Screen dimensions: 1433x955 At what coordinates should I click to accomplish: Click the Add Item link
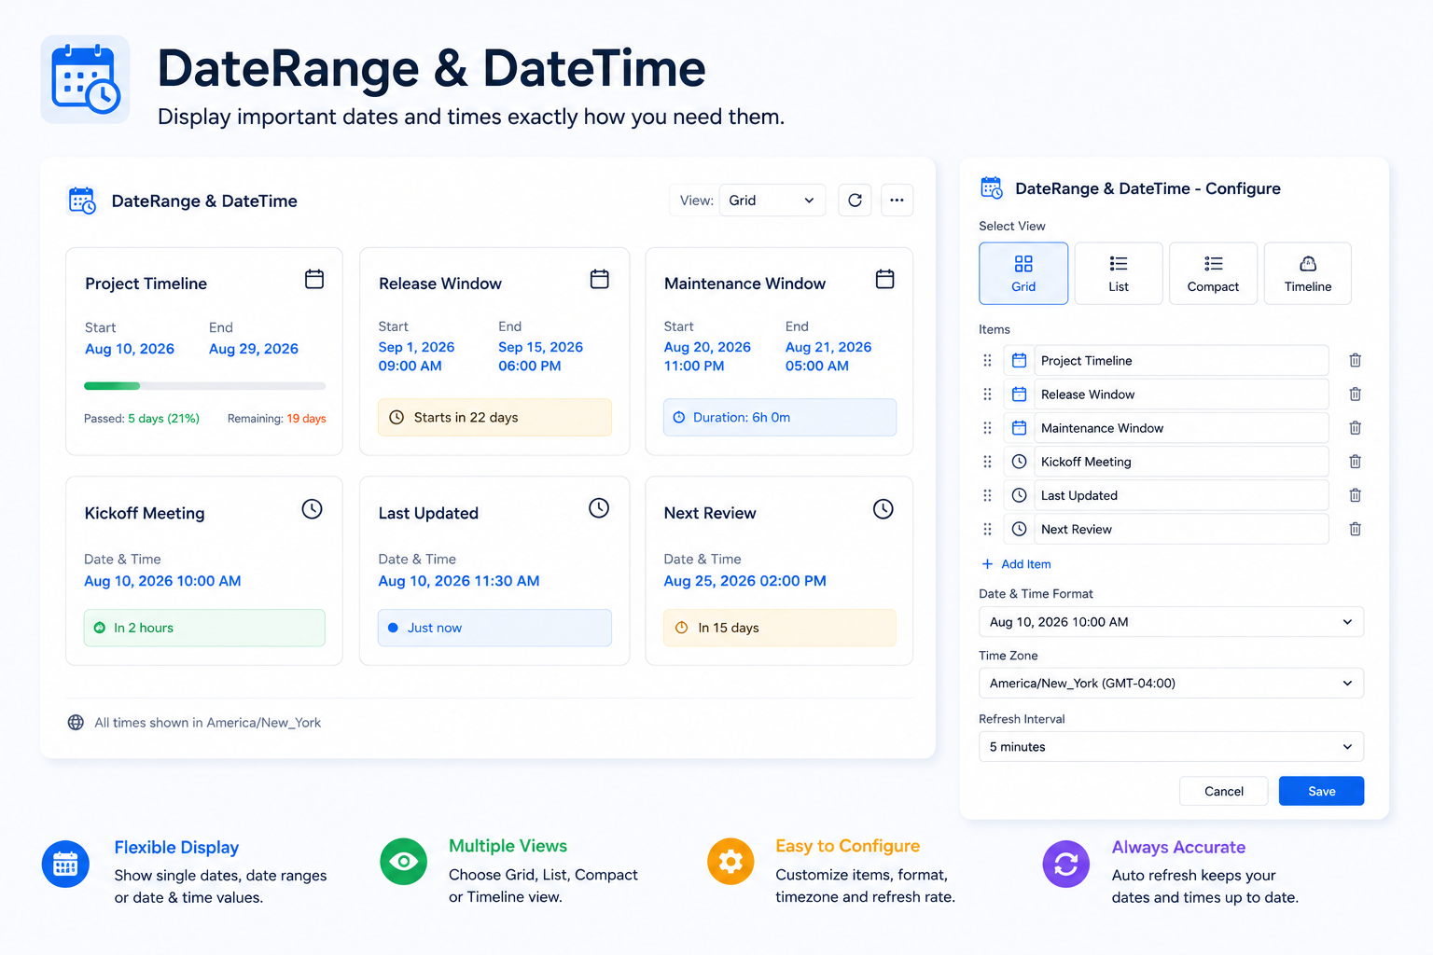tap(1016, 563)
